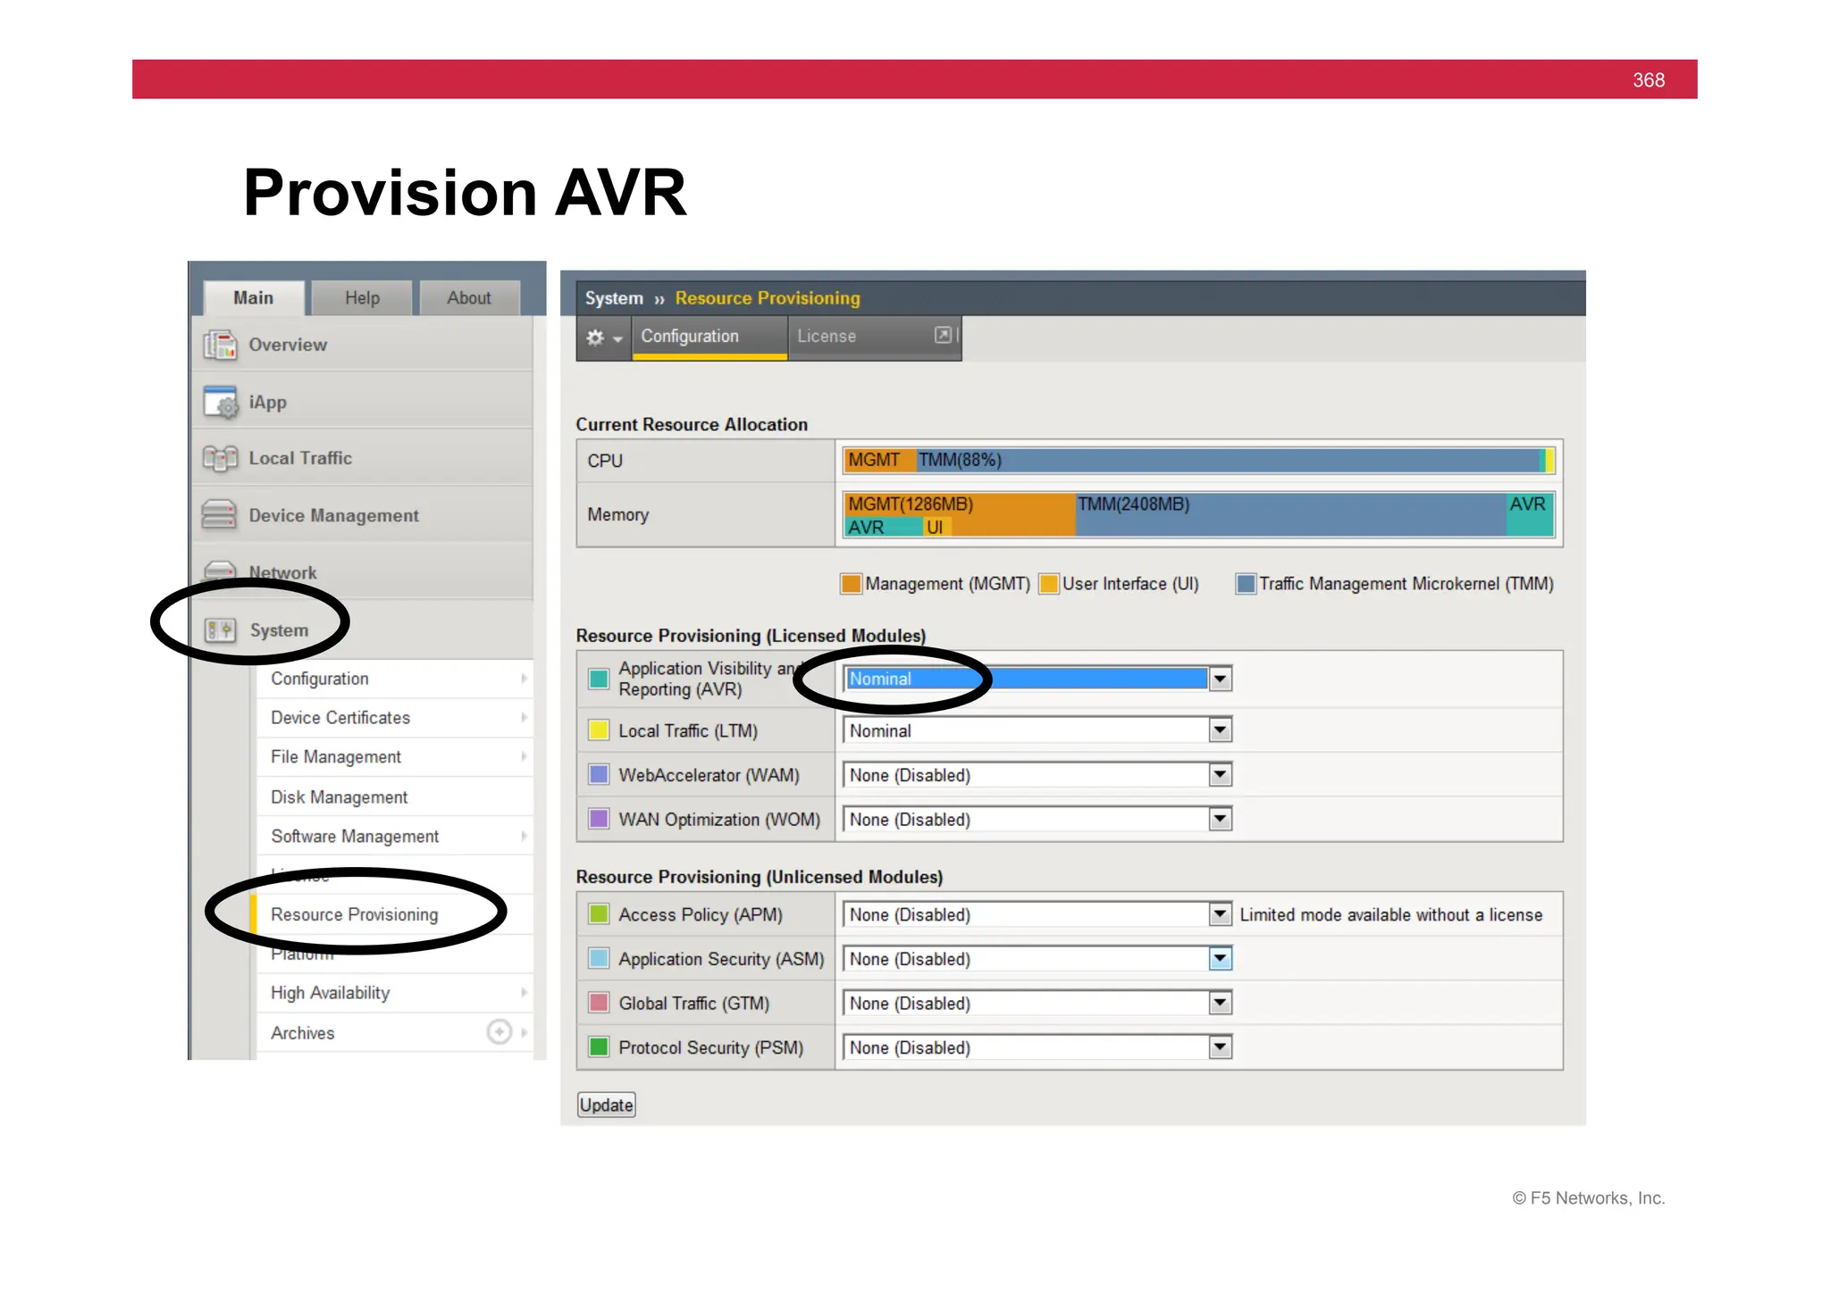
Task: Open the WebAccelerator (WAM) dropdown
Action: (1038, 775)
